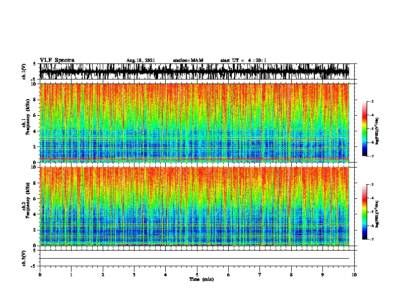The width and height of the screenshot is (399, 308).
Task: Click the "ch.1(V)" axis label
Action: [x=24, y=71]
